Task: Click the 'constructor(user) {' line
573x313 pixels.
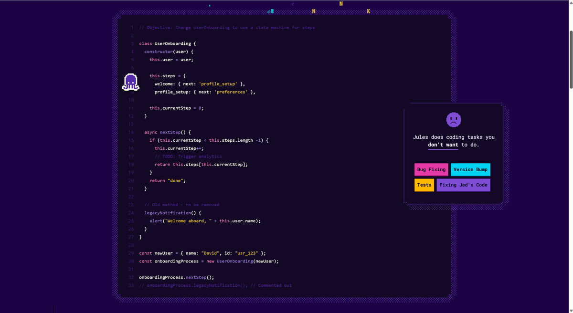Action: (x=169, y=52)
